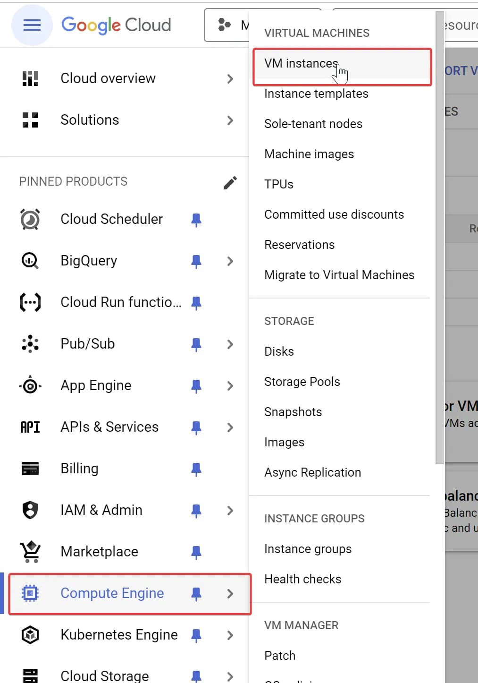The height and width of the screenshot is (683, 478).
Task: Open the Marketplace product link
Action: (99, 552)
